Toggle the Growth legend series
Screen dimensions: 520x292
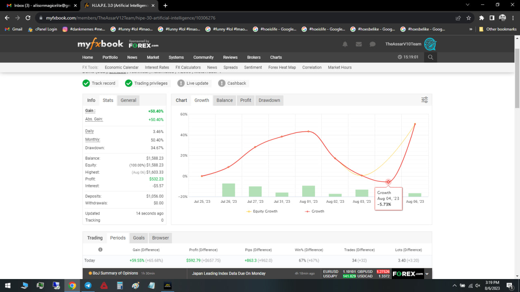(x=315, y=211)
